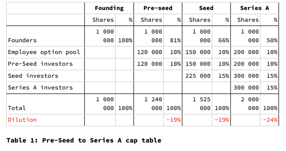Click the Pre-Seed investors row label
The image size is (286, 151).
40,64
